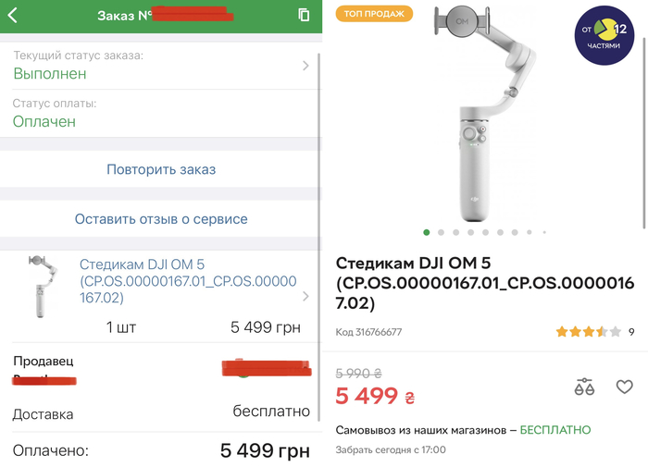Open the 9 reviews count
Viewport: 648px width, 467px height.
pyautogui.click(x=630, y=331)
